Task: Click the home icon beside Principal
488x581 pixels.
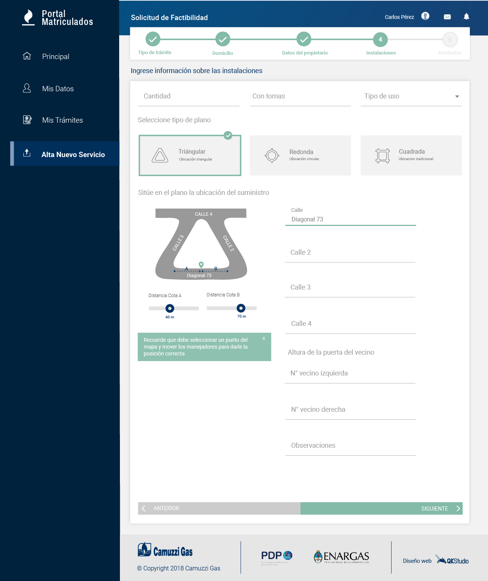Action: click(27, 56)
